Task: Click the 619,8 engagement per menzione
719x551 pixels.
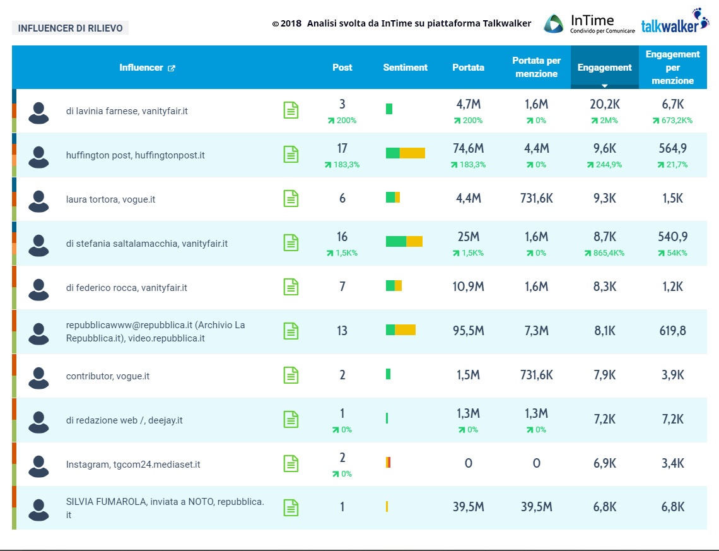Action: pyautogui.click(x=673, y=330)
